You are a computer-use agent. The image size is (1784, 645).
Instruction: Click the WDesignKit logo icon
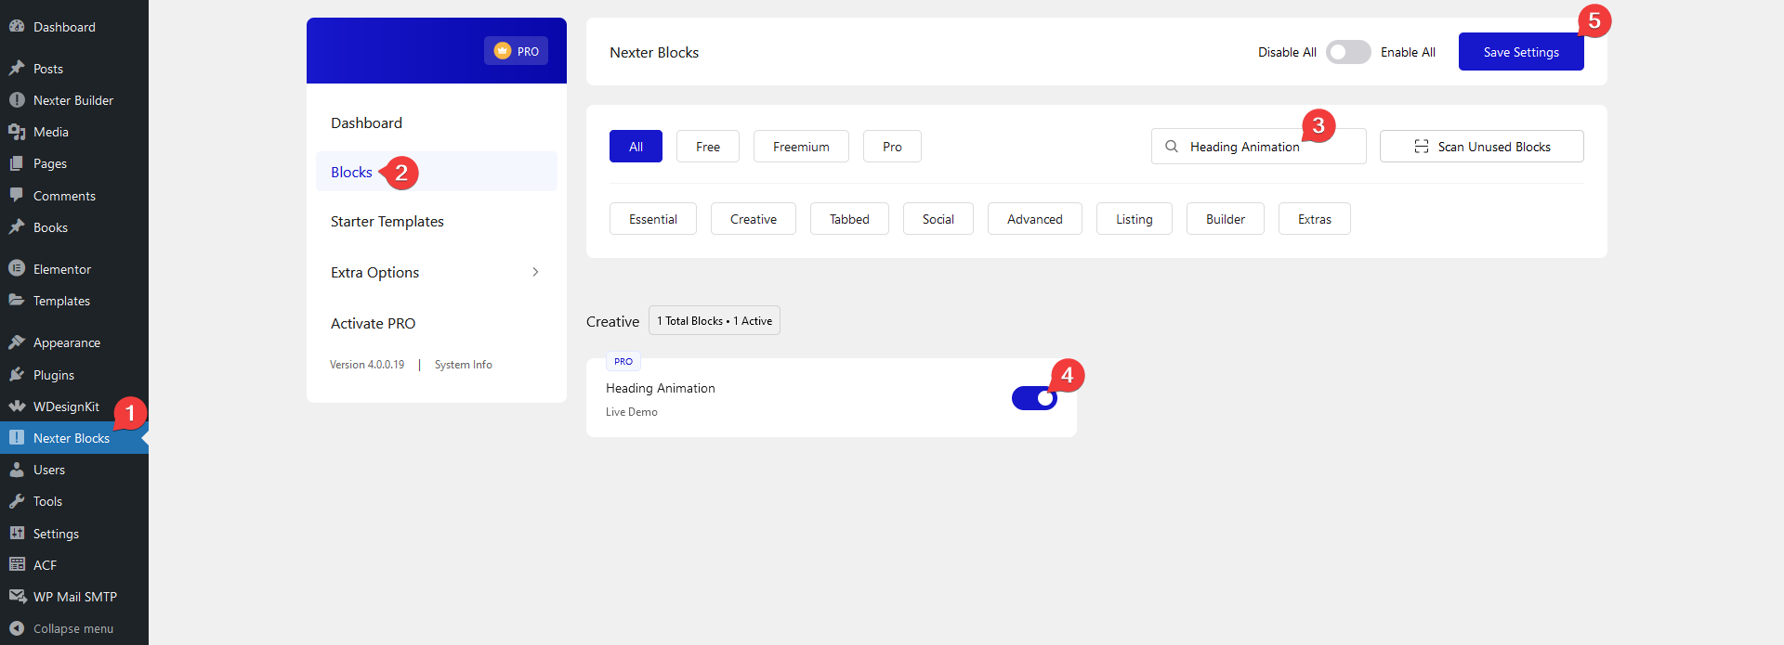coord(17,406)
